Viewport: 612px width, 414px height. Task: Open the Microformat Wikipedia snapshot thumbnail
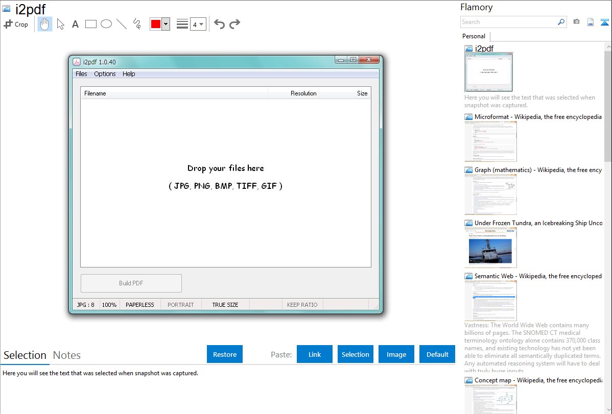pos(490,141)
